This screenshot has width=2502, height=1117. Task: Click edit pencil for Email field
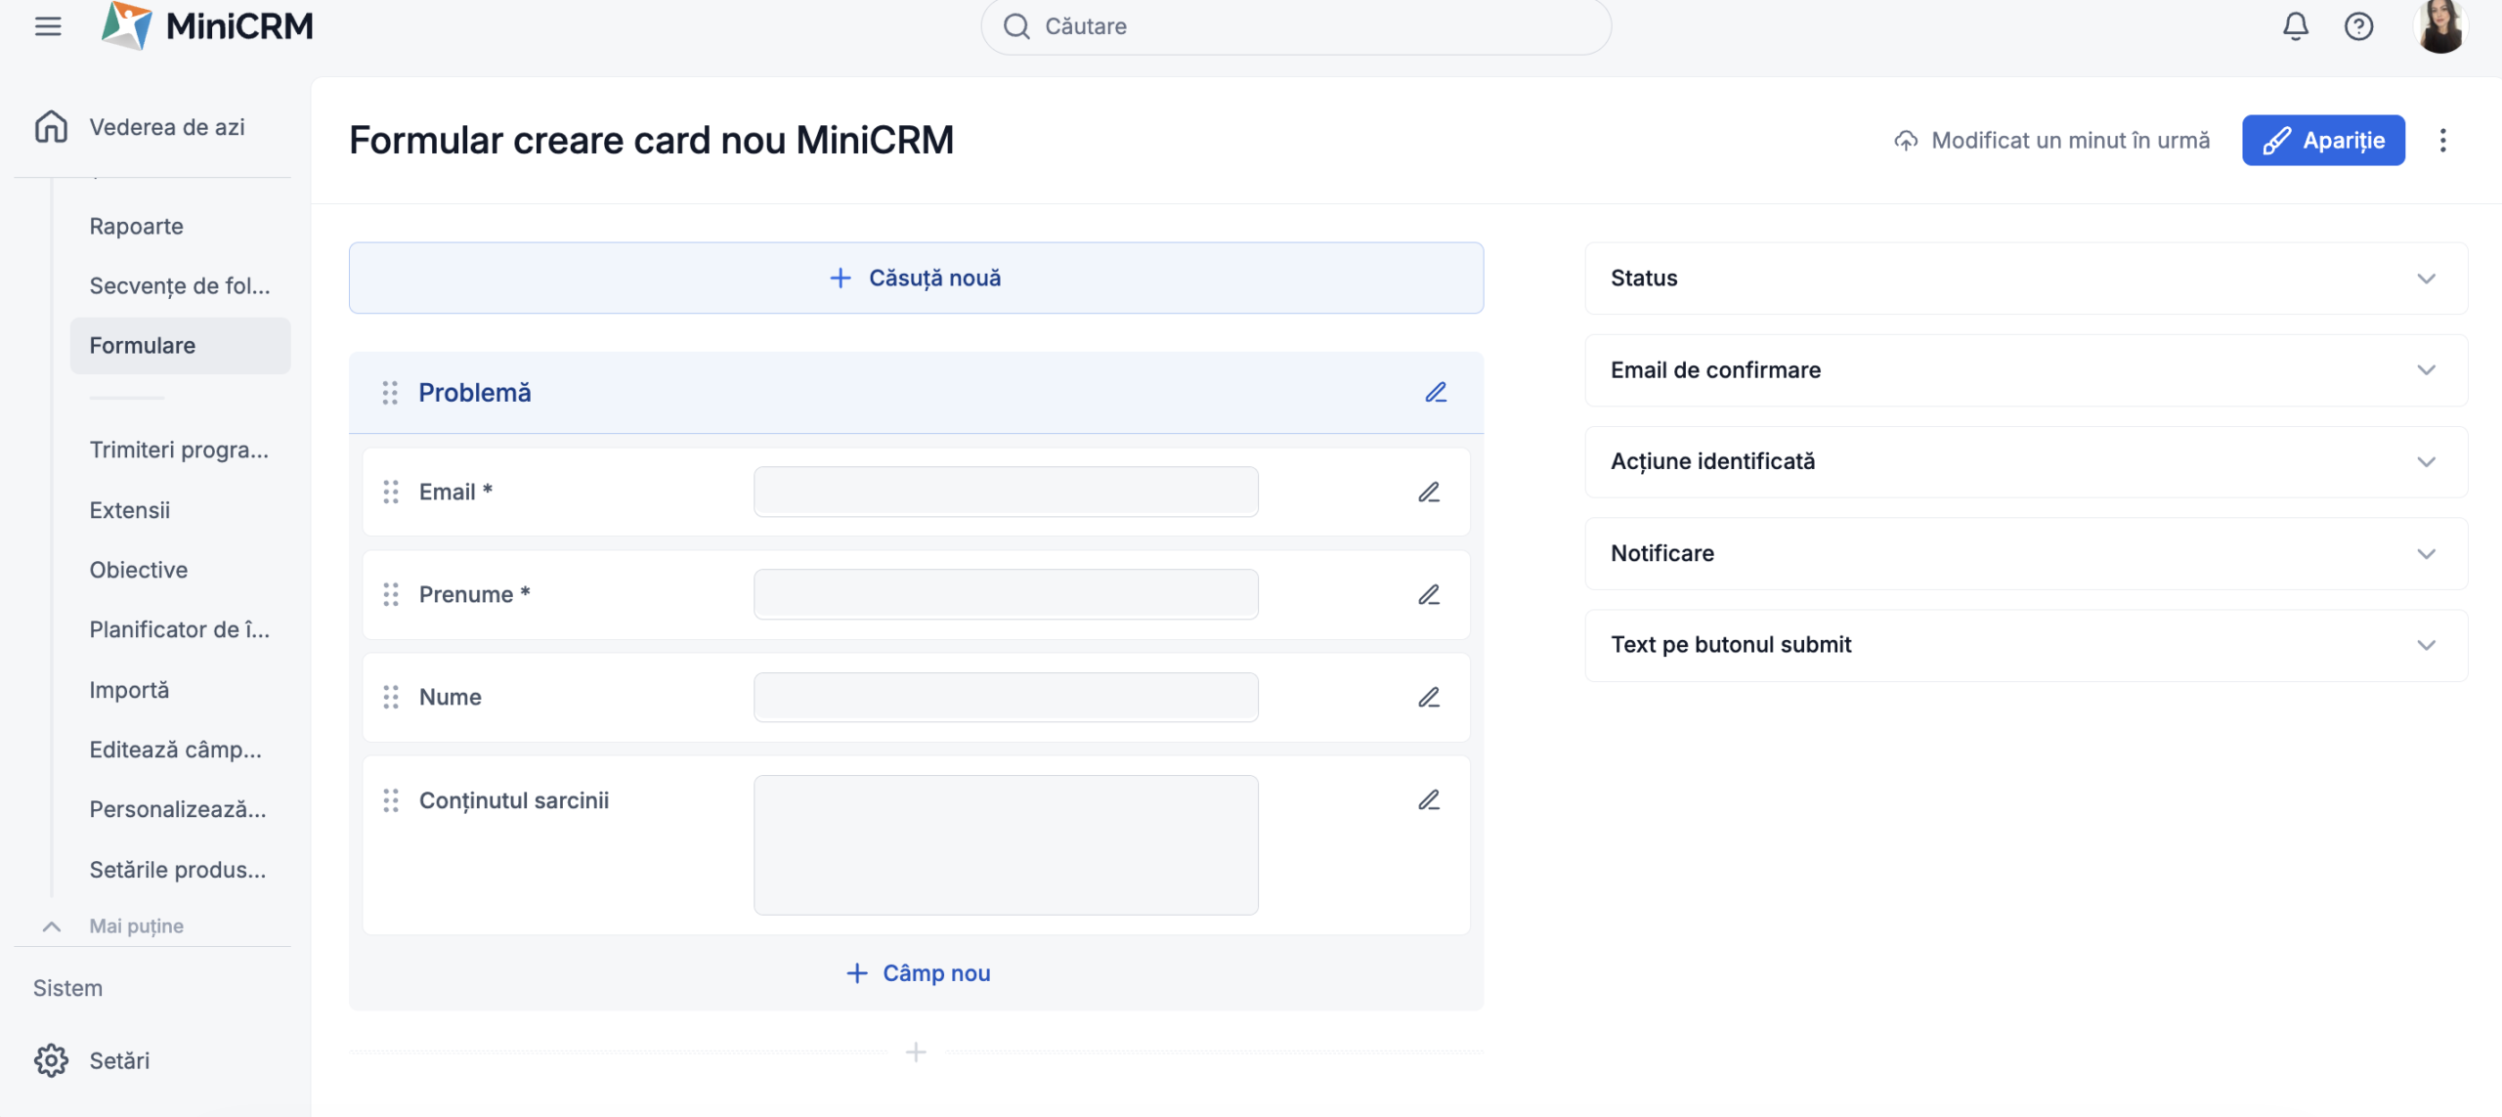(x=1428, y=493)
